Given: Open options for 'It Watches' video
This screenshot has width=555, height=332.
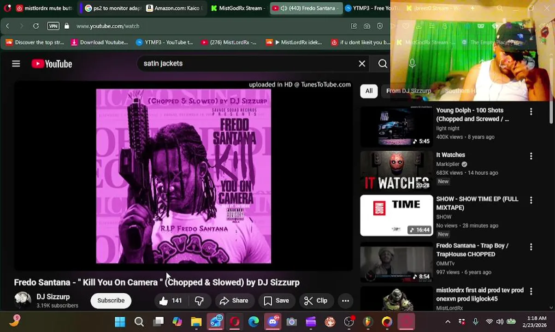Looking at the screenshot, I should tap(531, 156).
